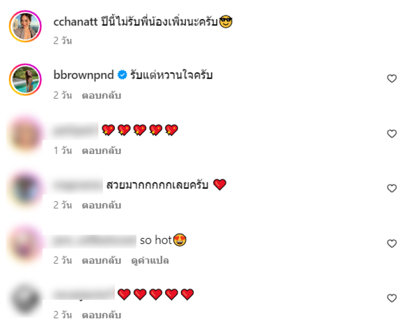Screen dimensions: 408x336
Task: Like the "so hot" comment
Action: 392,244
